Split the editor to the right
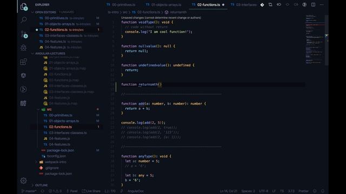The height and width of the screenshot is (194, 346). pos(313,5)
